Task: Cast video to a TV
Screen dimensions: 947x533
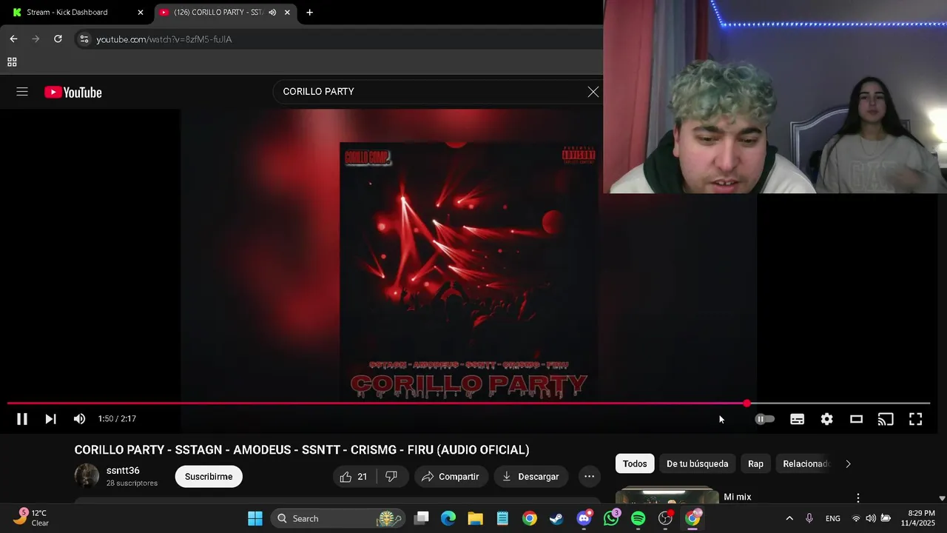Action: click(886, 419)
